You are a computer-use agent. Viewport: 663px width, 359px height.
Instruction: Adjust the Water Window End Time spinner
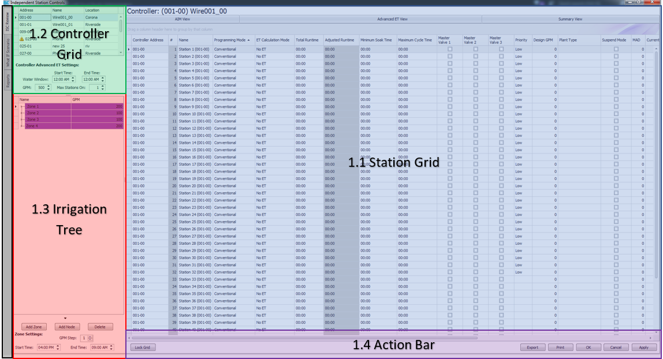point(103,79)
